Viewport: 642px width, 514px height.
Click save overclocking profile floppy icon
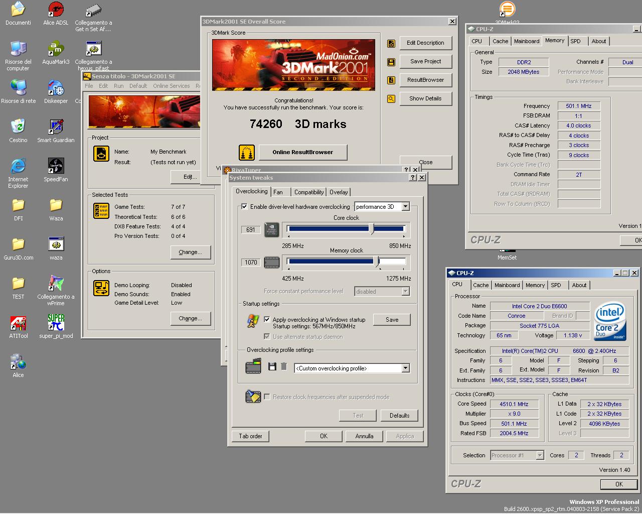(x=272, y=367)
